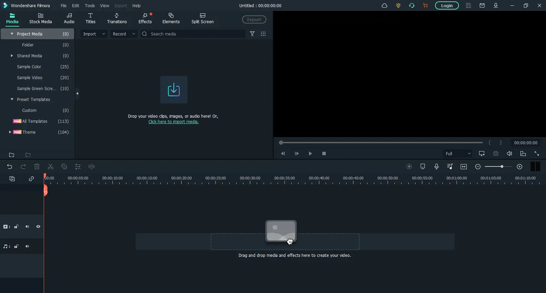Viewport: 546px width, 293px height.
Task: Toggle lock on audio track 1
Action: (16, 246)
